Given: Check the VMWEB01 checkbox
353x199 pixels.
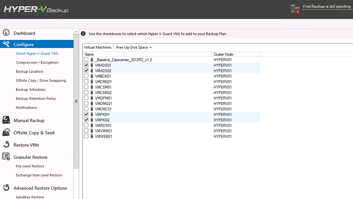Looking at the screenshot, I should click(86, 136).
